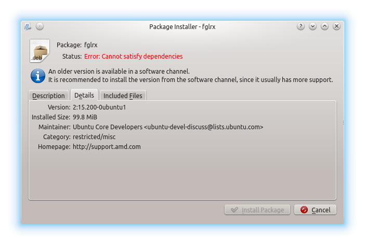The image size is (365, 245).
Task: Click the Cancel button
Action: click(x=316, y=210)
